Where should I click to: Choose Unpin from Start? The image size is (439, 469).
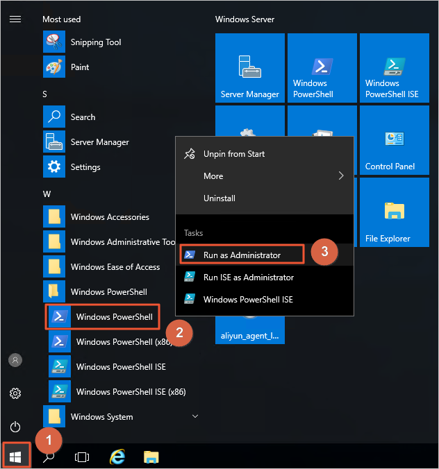coord(265,154)
